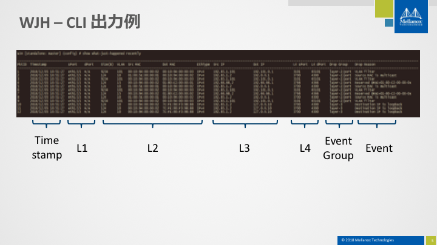The image size is (437, 245).
Task: Click the 'Src MAC' column header
Action: pos(134,65)
